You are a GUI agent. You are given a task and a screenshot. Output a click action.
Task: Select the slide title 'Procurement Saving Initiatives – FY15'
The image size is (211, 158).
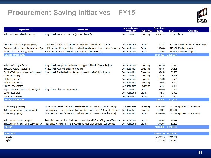(72, 13)
